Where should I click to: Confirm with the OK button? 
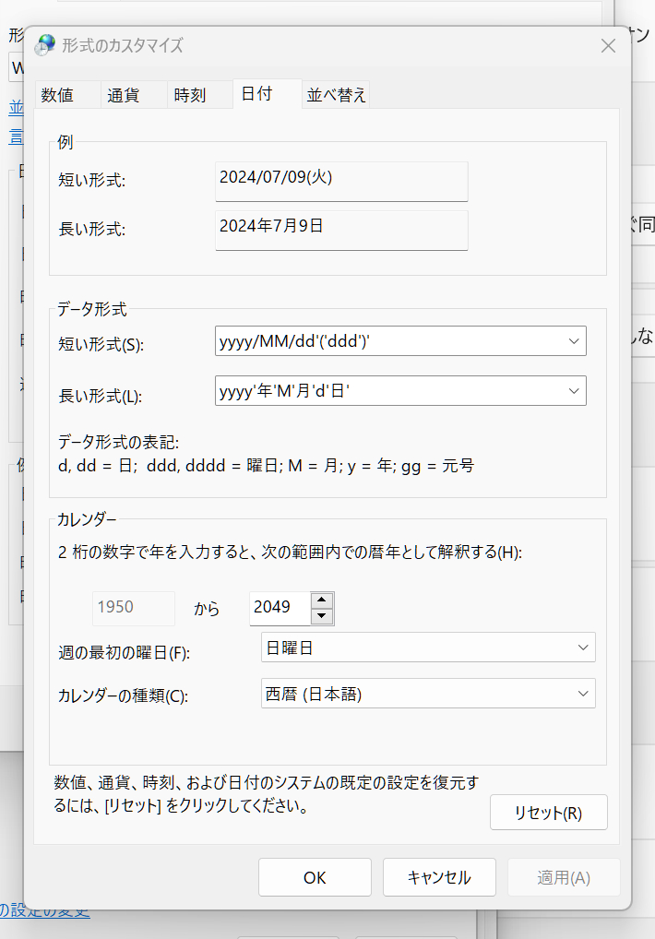(315, 877)
